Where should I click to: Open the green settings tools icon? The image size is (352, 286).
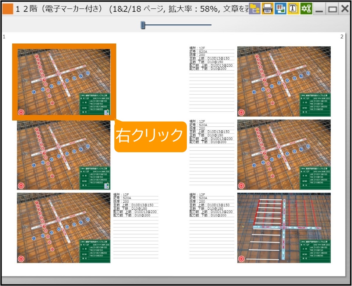306,8
